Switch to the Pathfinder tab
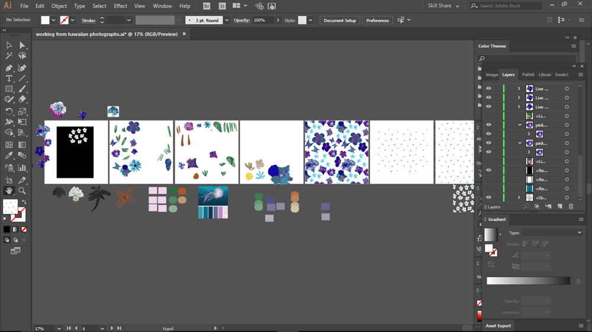Viewport: 592px width, 332px height. click(528, 74)
